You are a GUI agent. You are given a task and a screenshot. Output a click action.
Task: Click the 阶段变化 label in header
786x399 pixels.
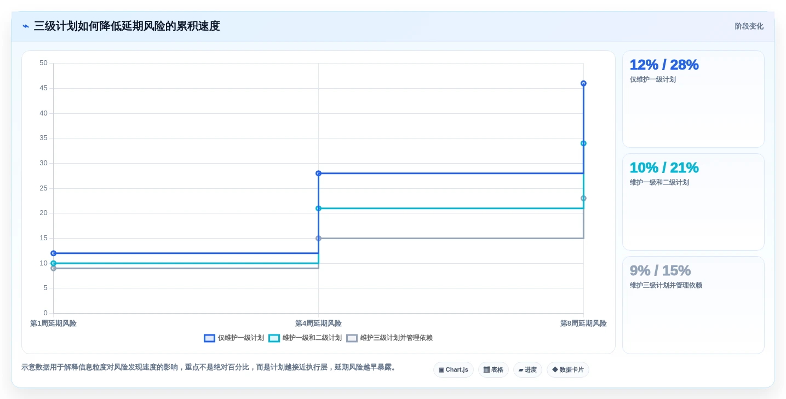[x=749, y=26]
